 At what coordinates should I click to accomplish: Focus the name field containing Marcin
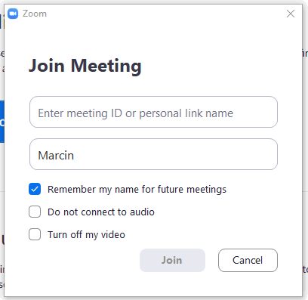click(153, 154)
